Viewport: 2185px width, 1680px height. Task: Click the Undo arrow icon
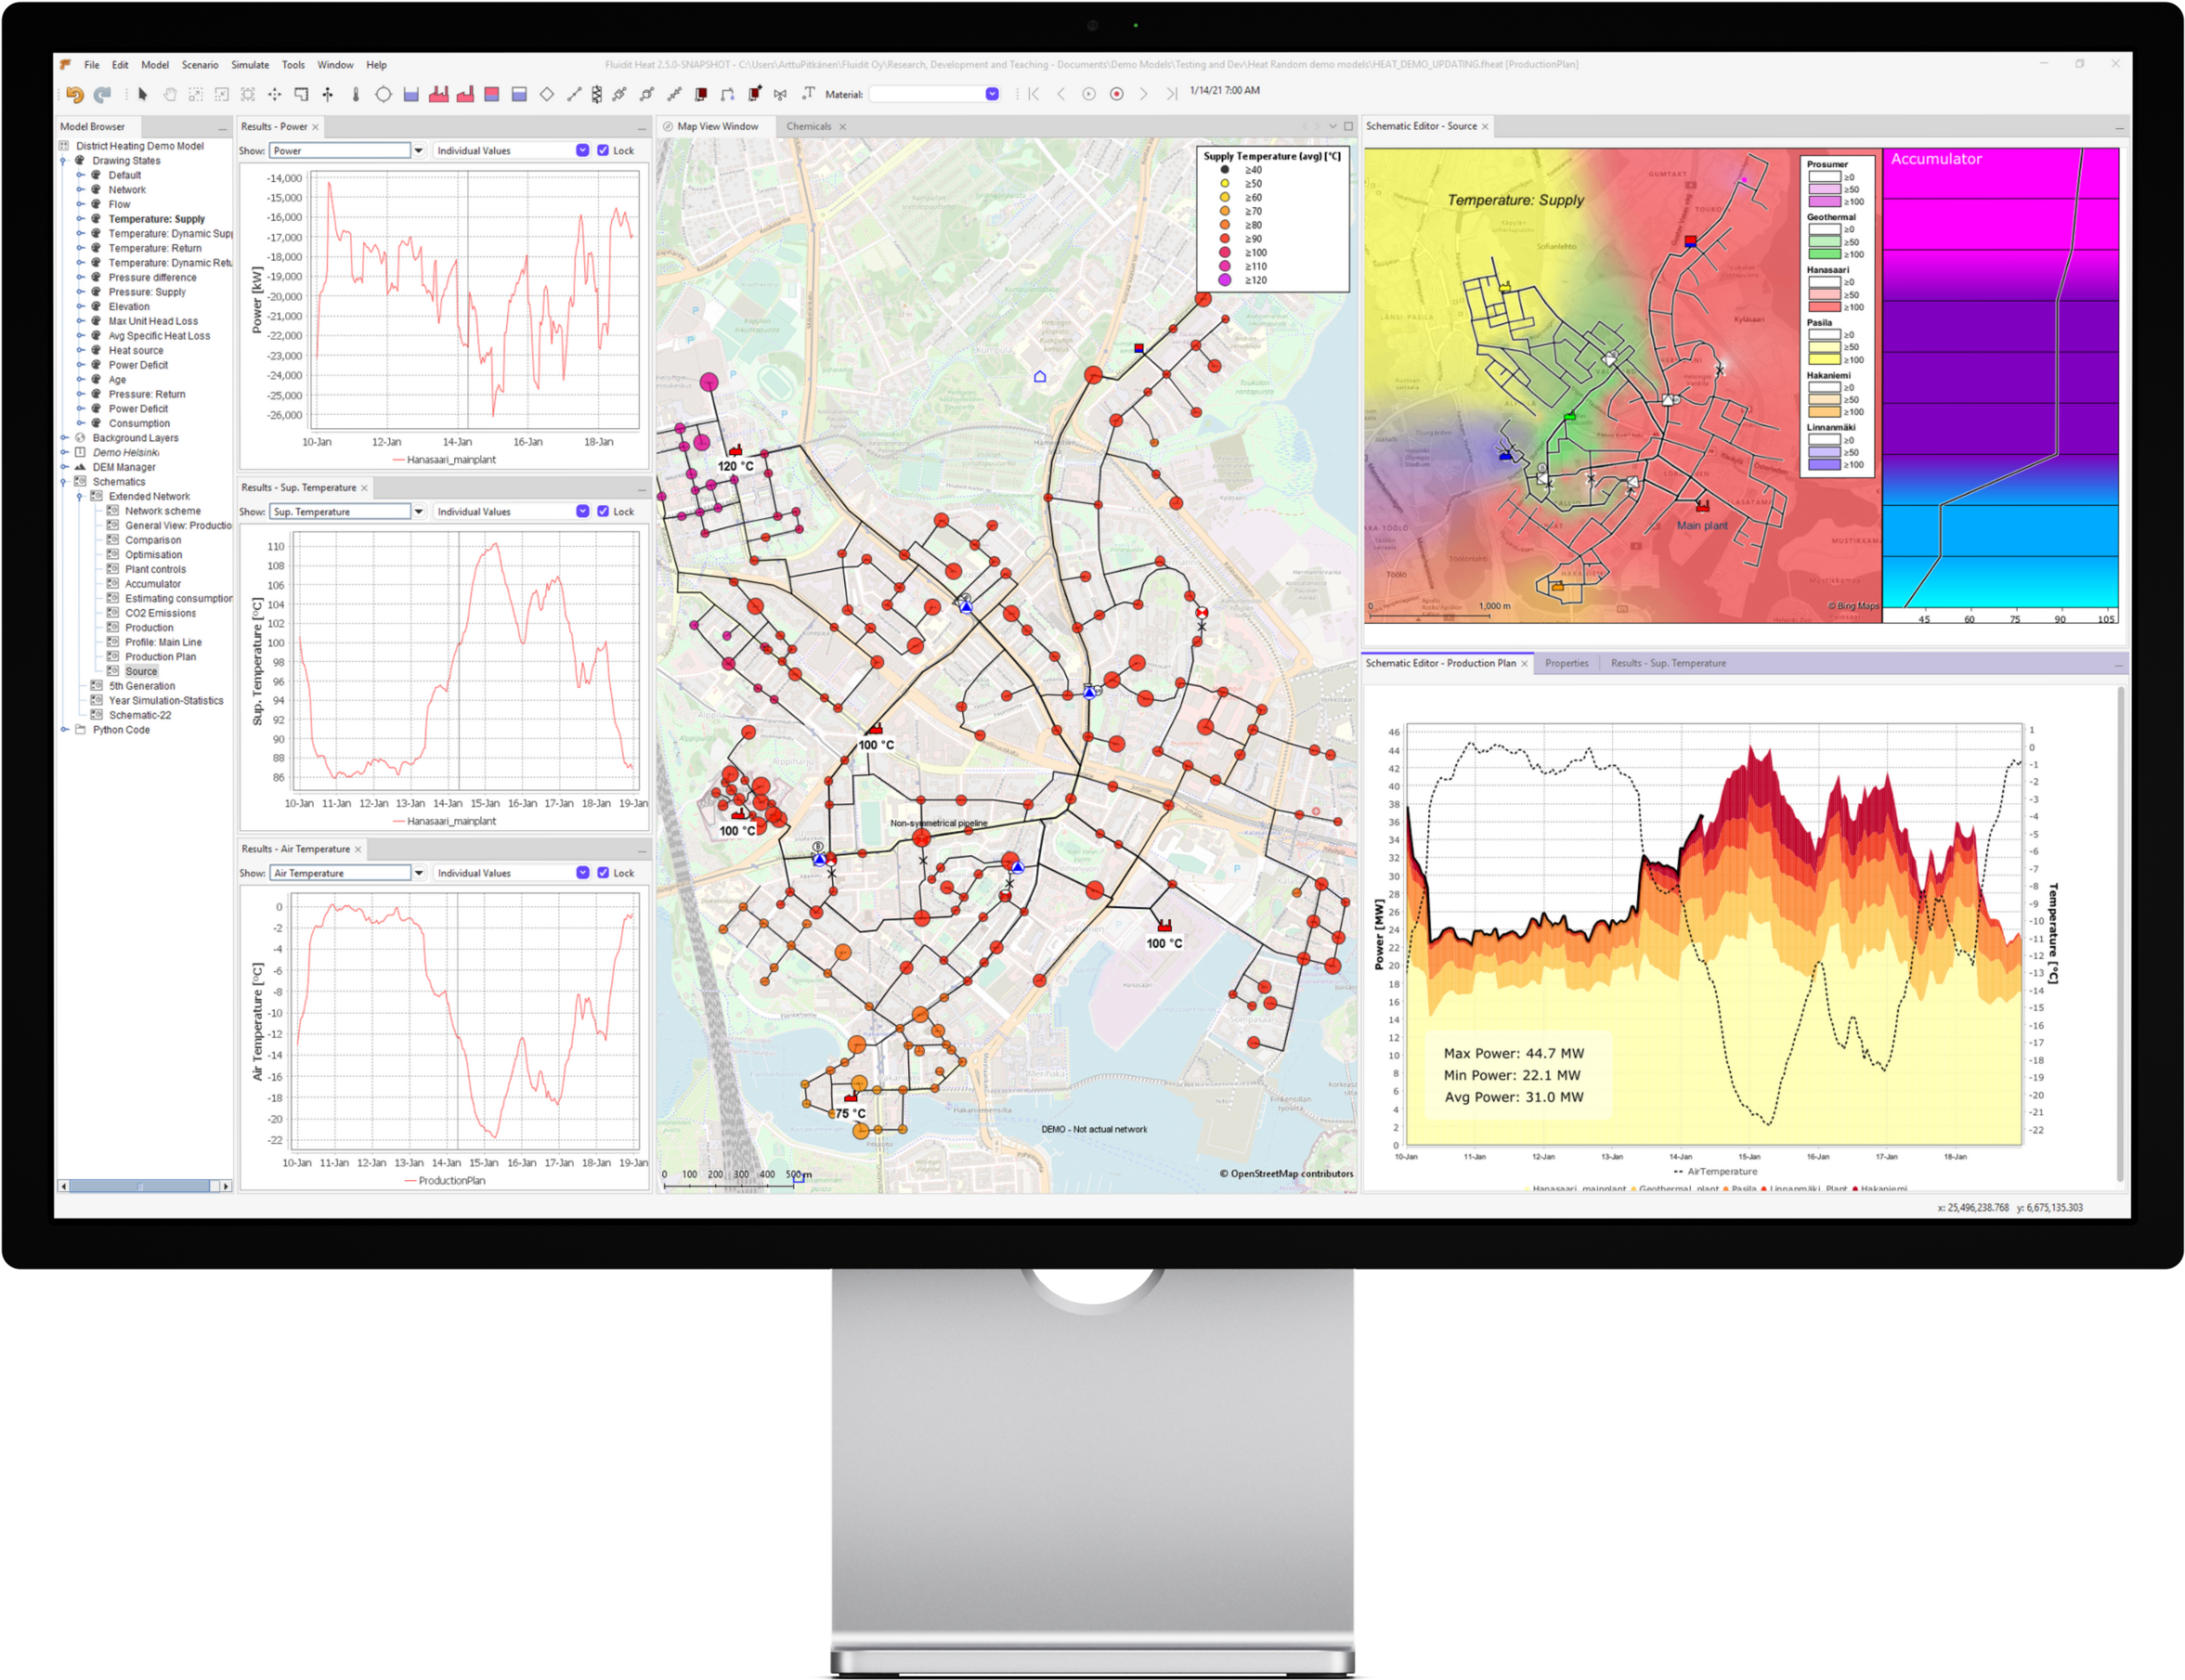coord(74,95)
